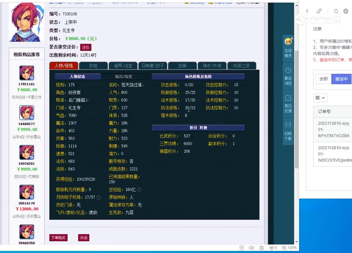352x253 pixels.
Task: Click the 三界功绩 value 6000
Action: point(188,144)
